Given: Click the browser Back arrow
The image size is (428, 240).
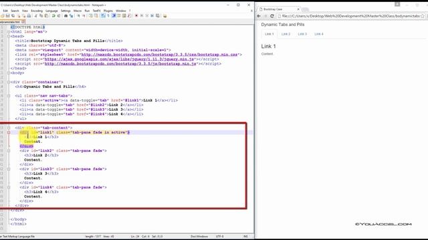Looking at the screenshot, I should [x=259, y=16].
